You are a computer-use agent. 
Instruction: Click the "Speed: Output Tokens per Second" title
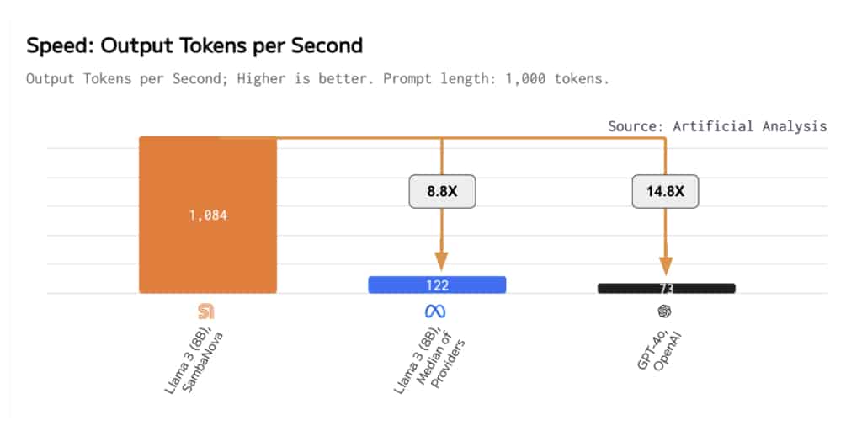pos(194,45)
